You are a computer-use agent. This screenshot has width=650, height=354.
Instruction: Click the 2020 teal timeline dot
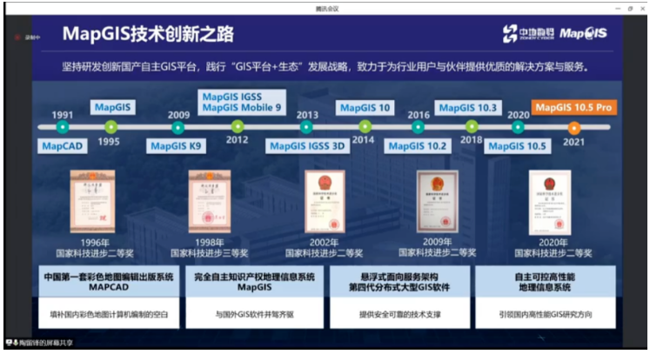coord(518,127)
